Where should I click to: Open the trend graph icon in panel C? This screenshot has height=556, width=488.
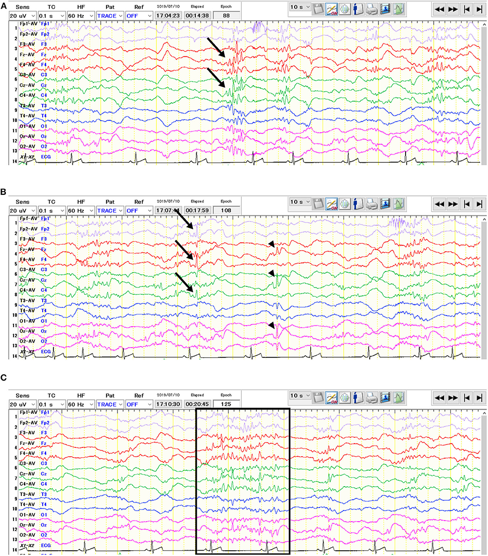point(399,397)
